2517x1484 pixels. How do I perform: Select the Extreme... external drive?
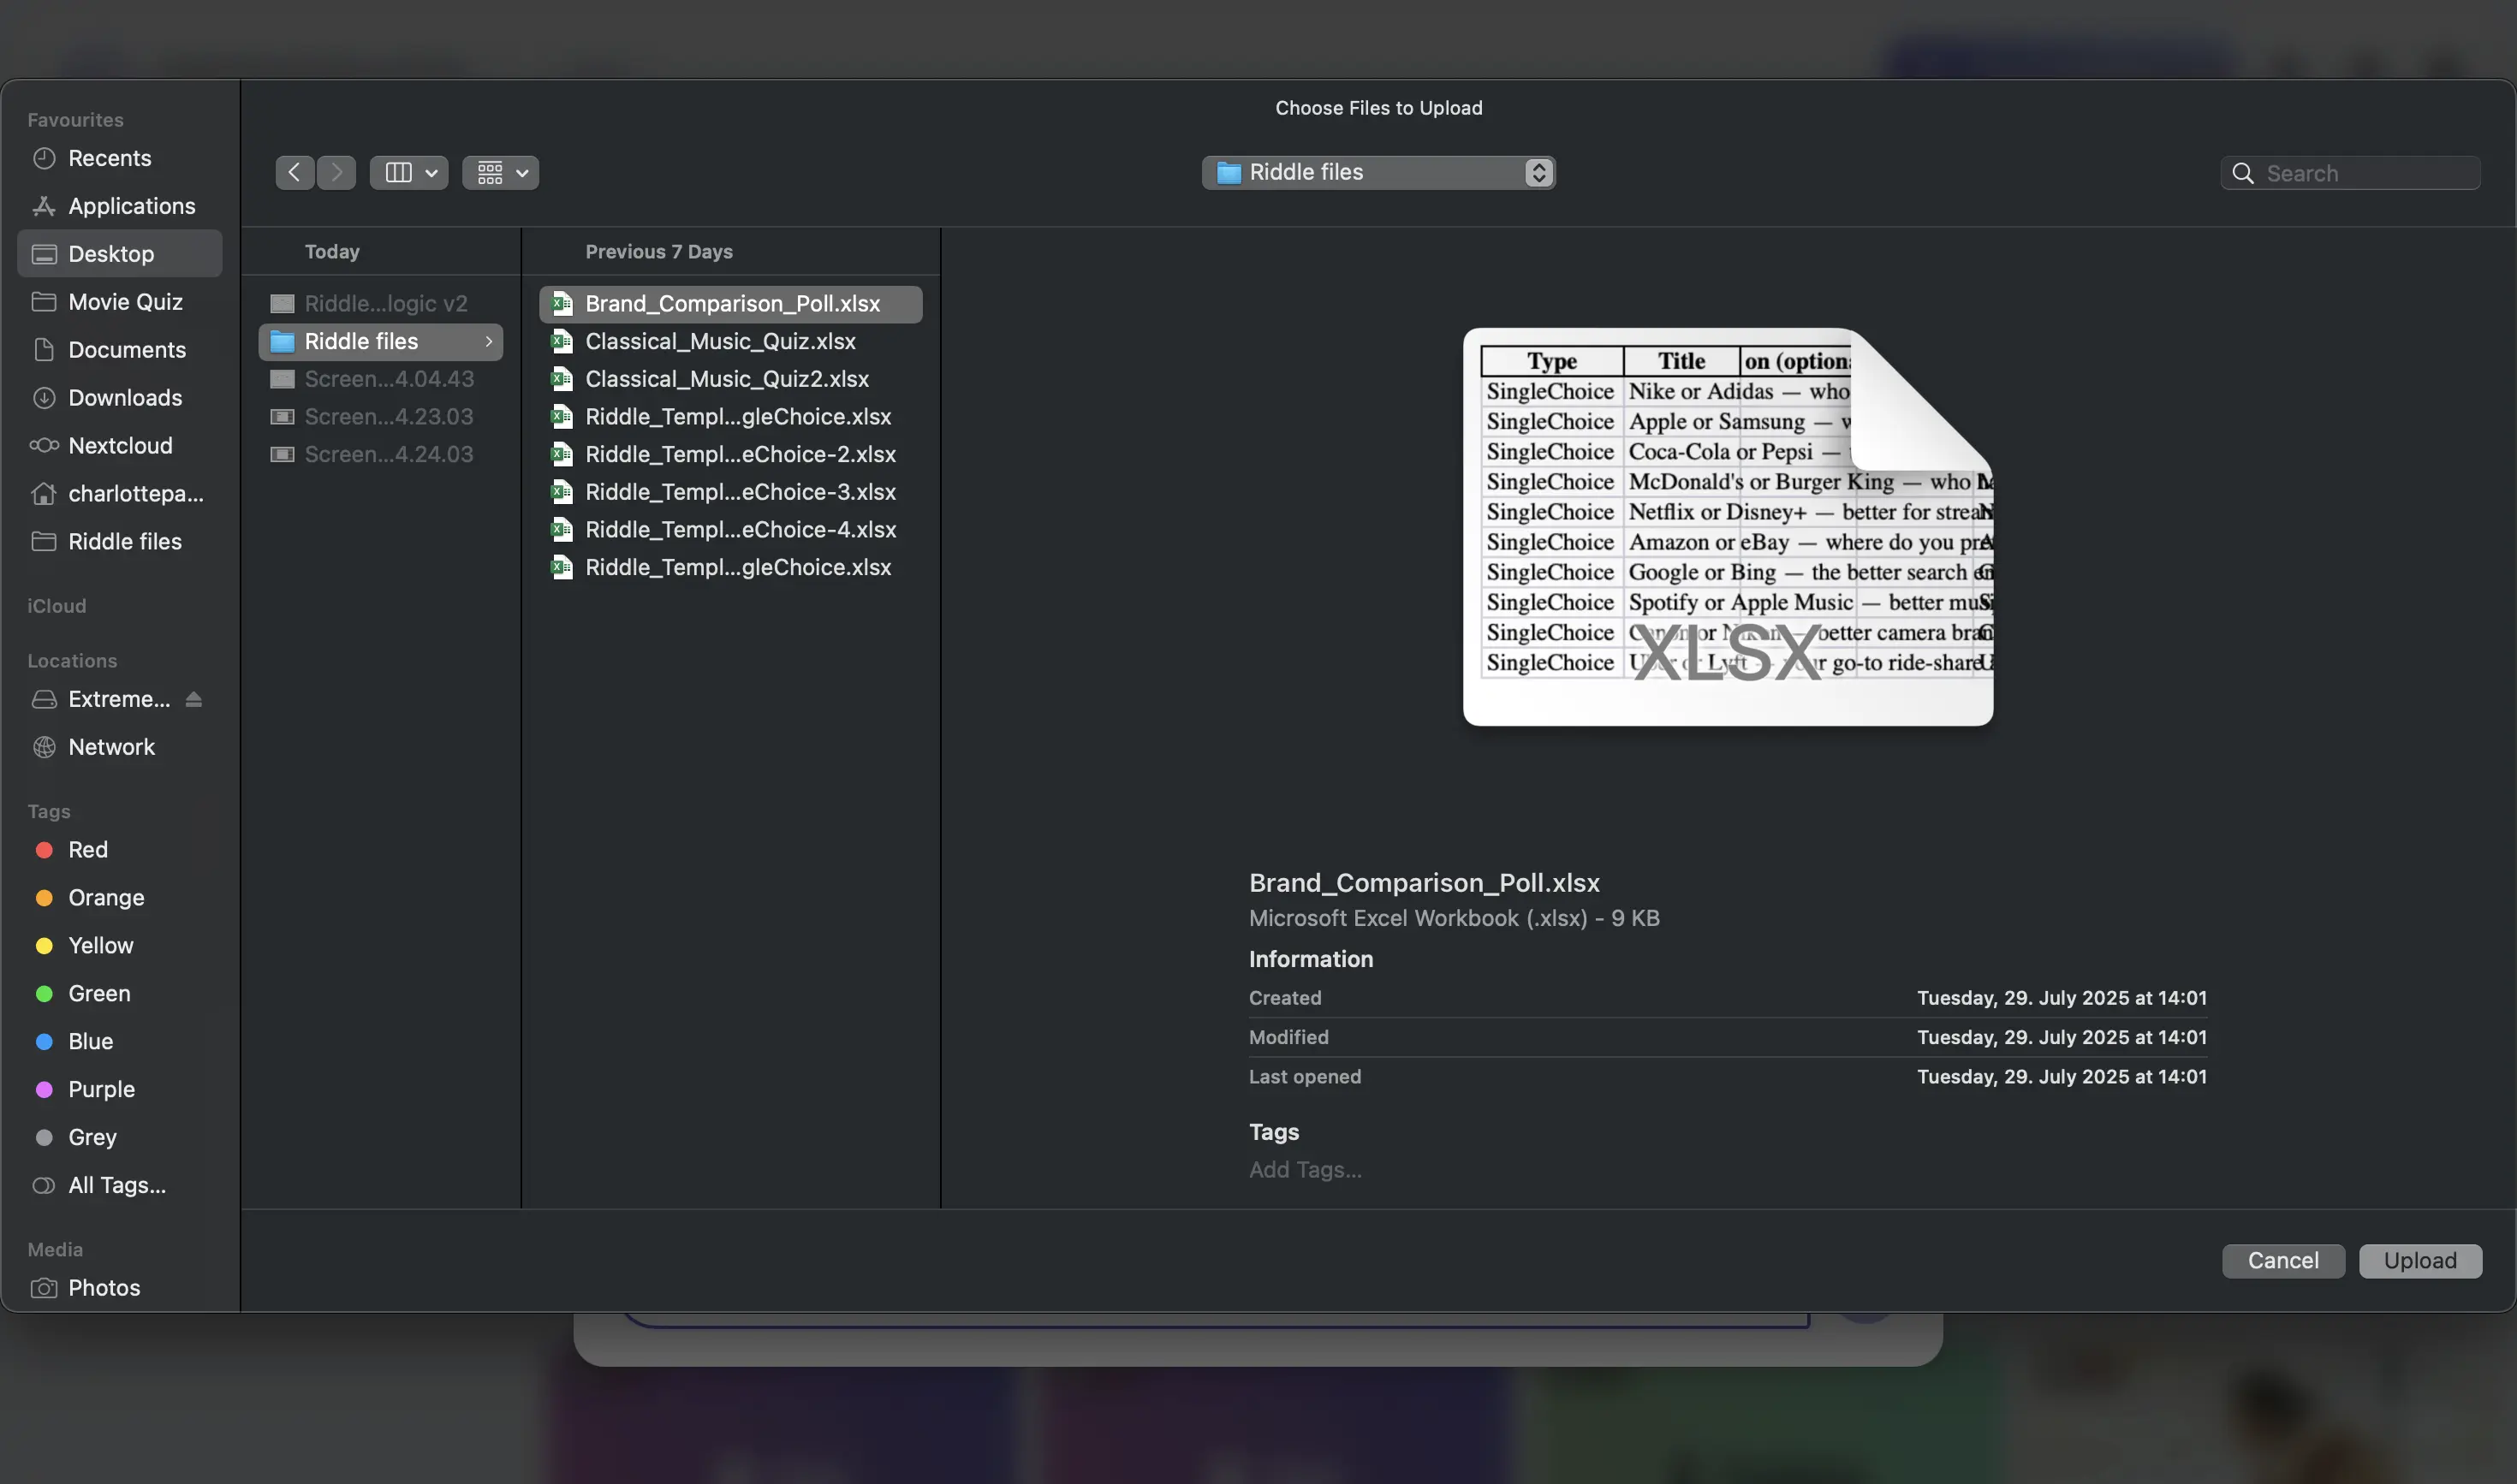(119, 700)
